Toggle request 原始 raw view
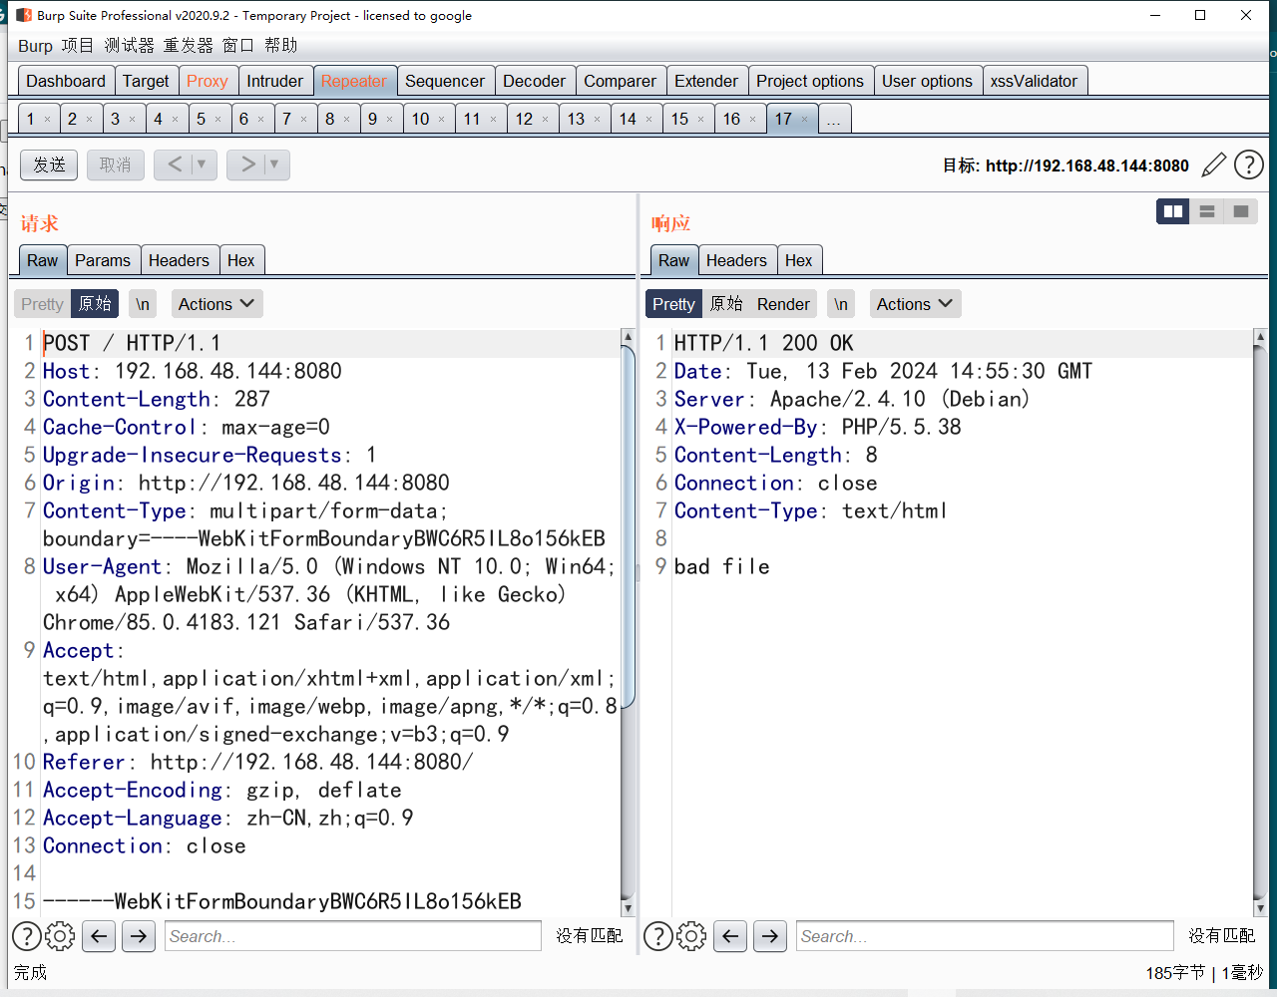The image size is (1277, 997). [95, 304]
